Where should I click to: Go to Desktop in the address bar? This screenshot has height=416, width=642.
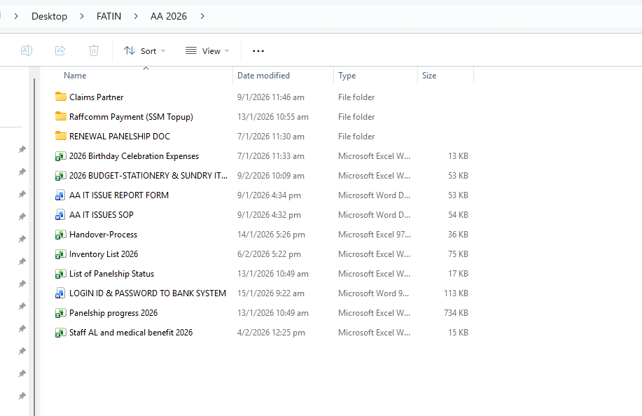(x=49, y=16)
